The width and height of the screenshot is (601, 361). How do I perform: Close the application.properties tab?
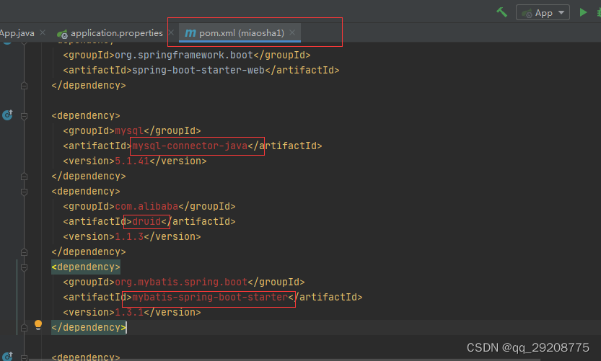pyautogui.click(x=171, y=33)
